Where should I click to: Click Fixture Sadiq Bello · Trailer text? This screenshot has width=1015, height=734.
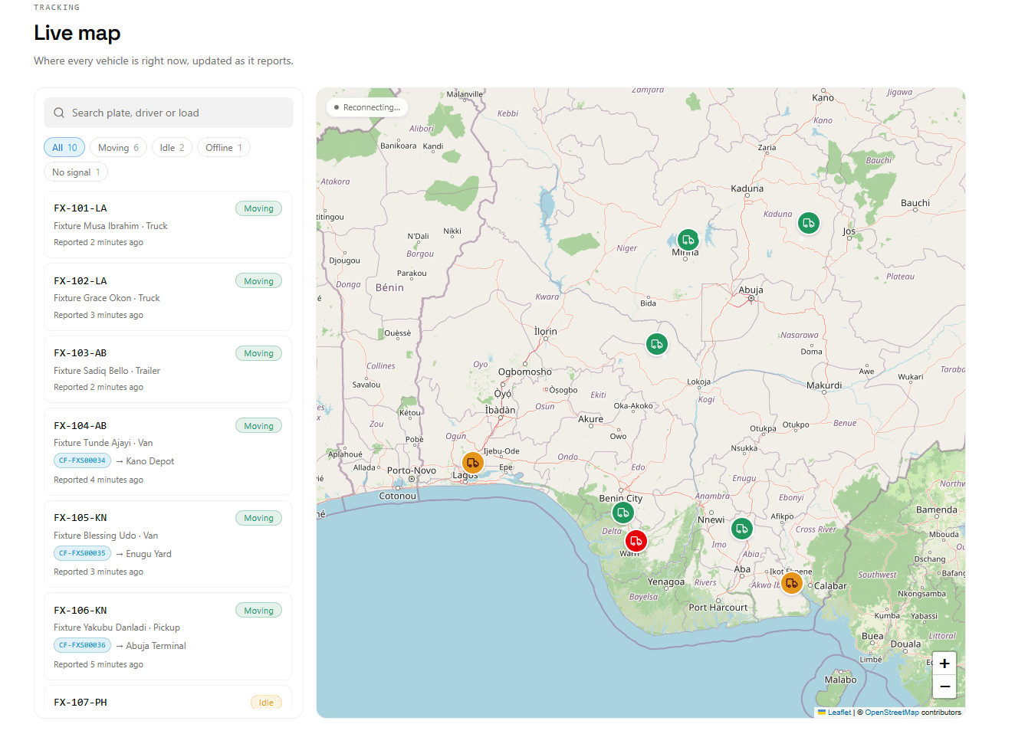[x=107, y=371]
